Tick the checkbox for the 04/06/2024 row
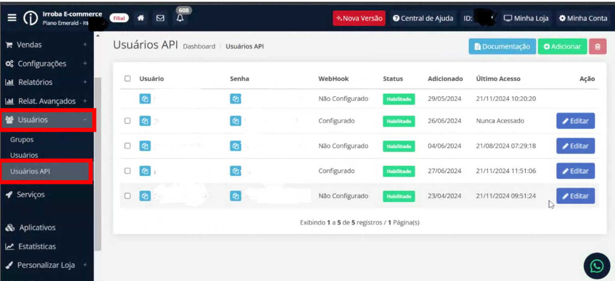Screen dimensions: 615x281 point(128,146)
